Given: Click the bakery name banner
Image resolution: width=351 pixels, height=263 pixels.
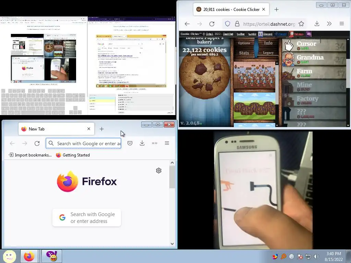Looking at the screenshot, I should (204, 41).
